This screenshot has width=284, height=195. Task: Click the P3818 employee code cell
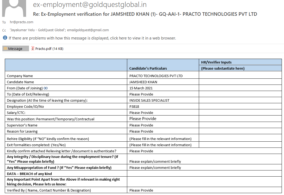coord(163,107)
